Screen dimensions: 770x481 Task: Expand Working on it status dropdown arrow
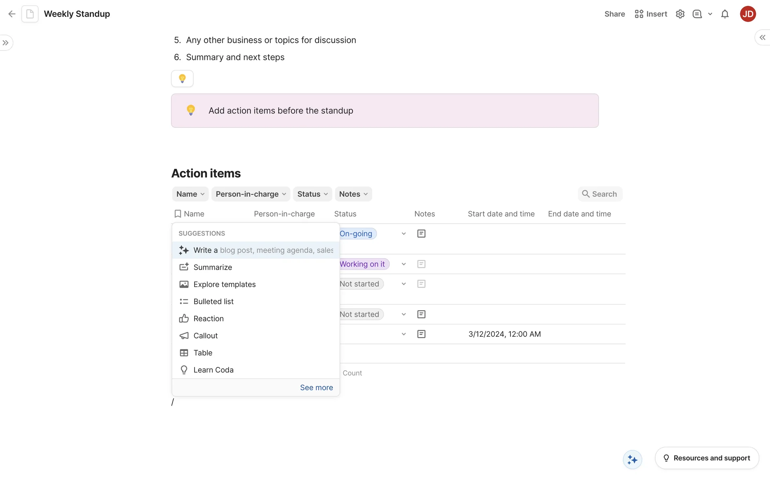(x=403, y=264)
